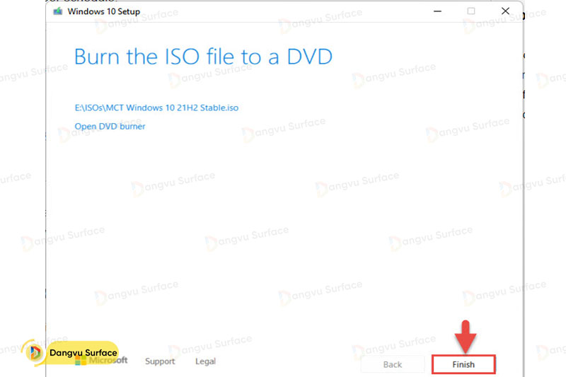Open DVD burner link
The image size is (566, 377).
110,127
